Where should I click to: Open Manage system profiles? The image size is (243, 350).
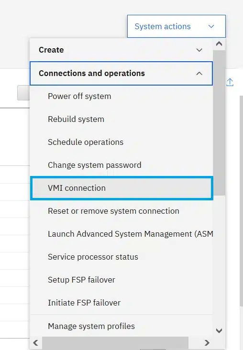coord(121,327)
